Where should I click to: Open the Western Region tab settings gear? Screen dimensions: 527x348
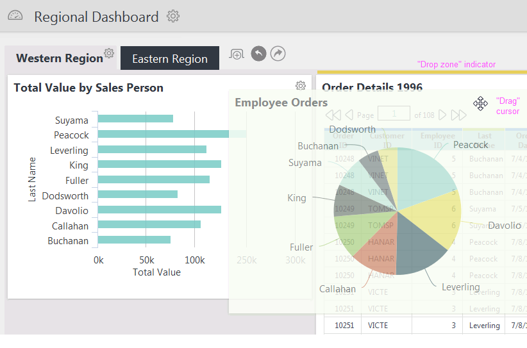click(x=109, y=53)
